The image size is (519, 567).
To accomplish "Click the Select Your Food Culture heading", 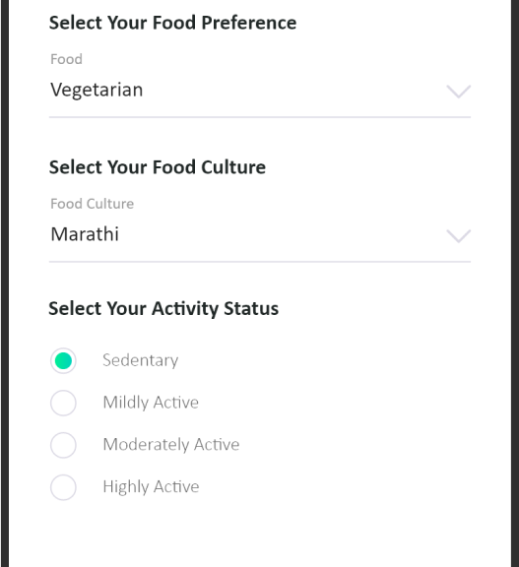I will (158, 167).
